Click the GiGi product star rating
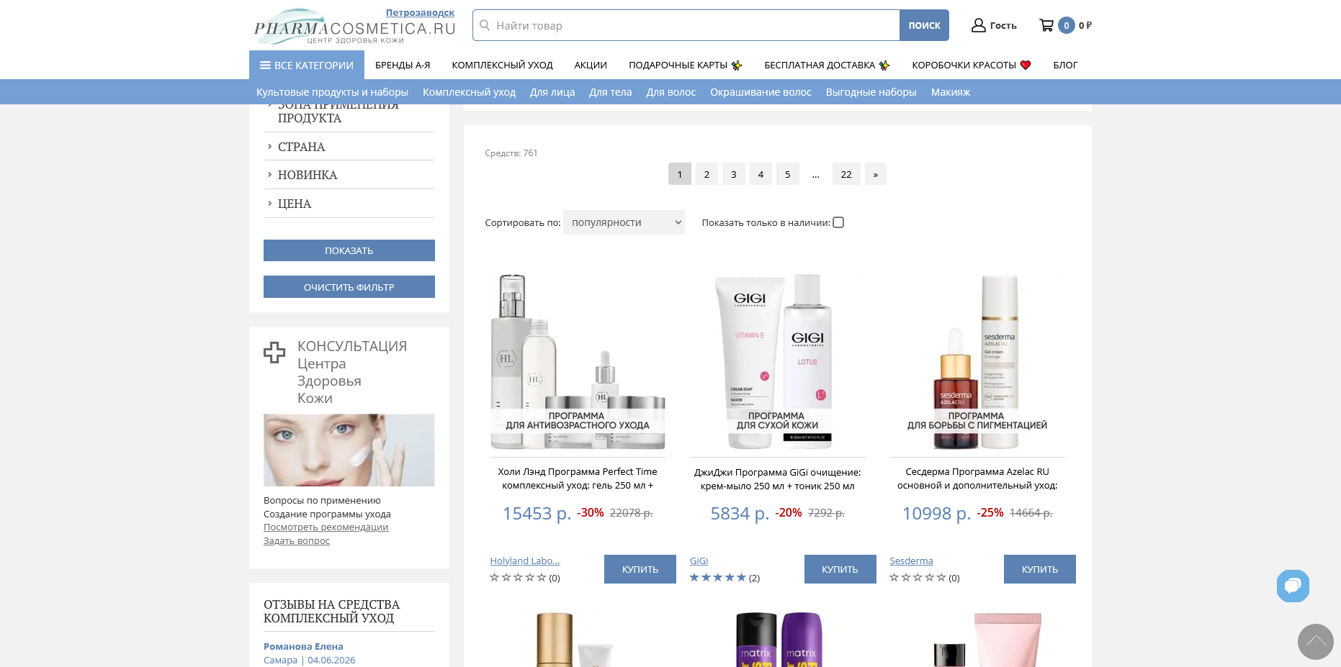Image resolution: width=1341 pixels, height=667 pixels. tap(717, 577)
